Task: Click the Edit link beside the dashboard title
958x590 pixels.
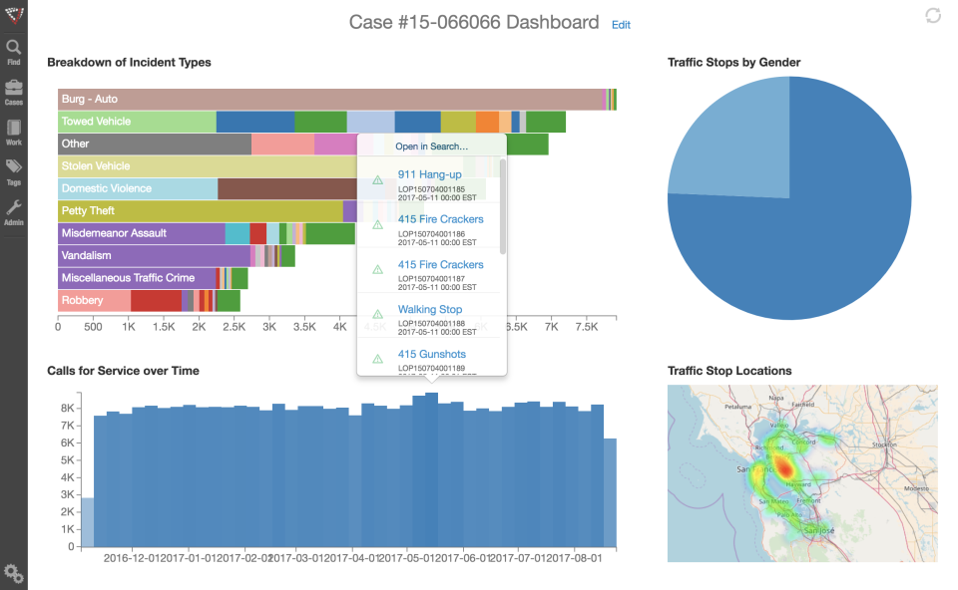Action: (621, 25)
